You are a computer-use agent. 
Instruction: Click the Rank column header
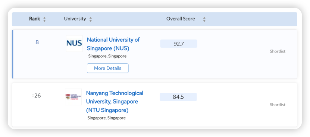tap(35, 19)
